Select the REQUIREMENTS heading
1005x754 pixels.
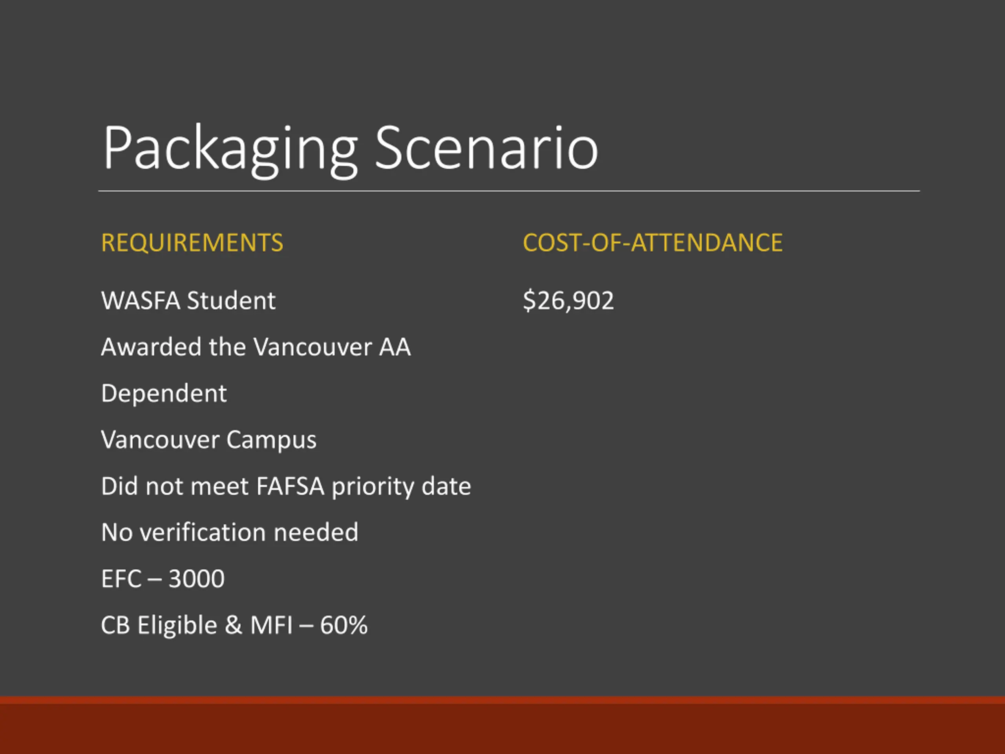click(x=192, y=243)
